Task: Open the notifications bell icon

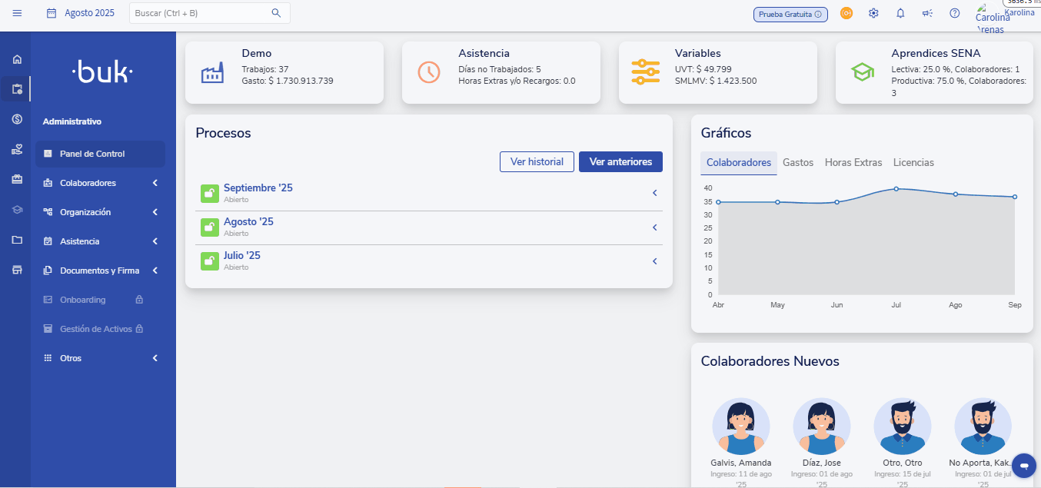Action: coord(900,14)
